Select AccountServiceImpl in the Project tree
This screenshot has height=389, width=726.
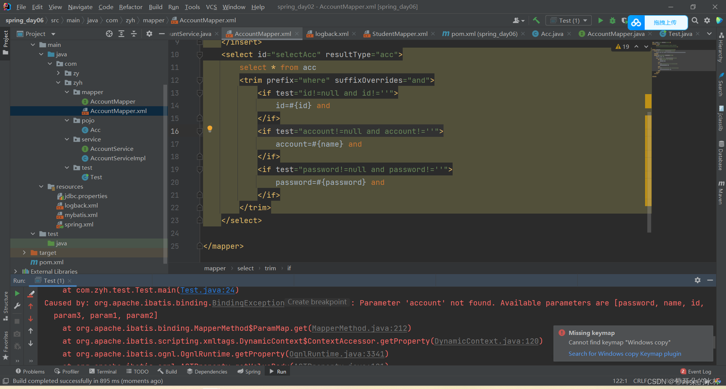(x=117, y=158)
